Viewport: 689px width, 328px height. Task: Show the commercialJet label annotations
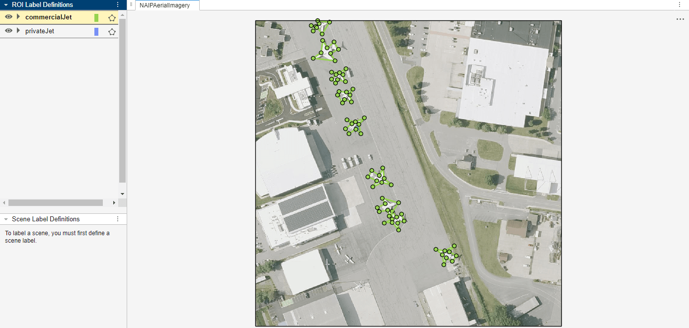(x=8, y=17)
